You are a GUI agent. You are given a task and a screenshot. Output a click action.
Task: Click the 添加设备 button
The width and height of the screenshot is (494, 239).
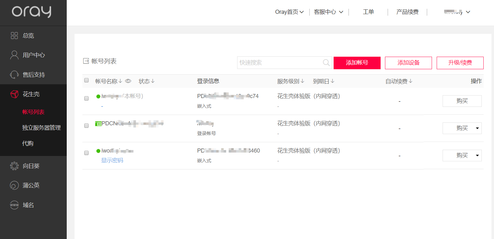tap(408, 63)
